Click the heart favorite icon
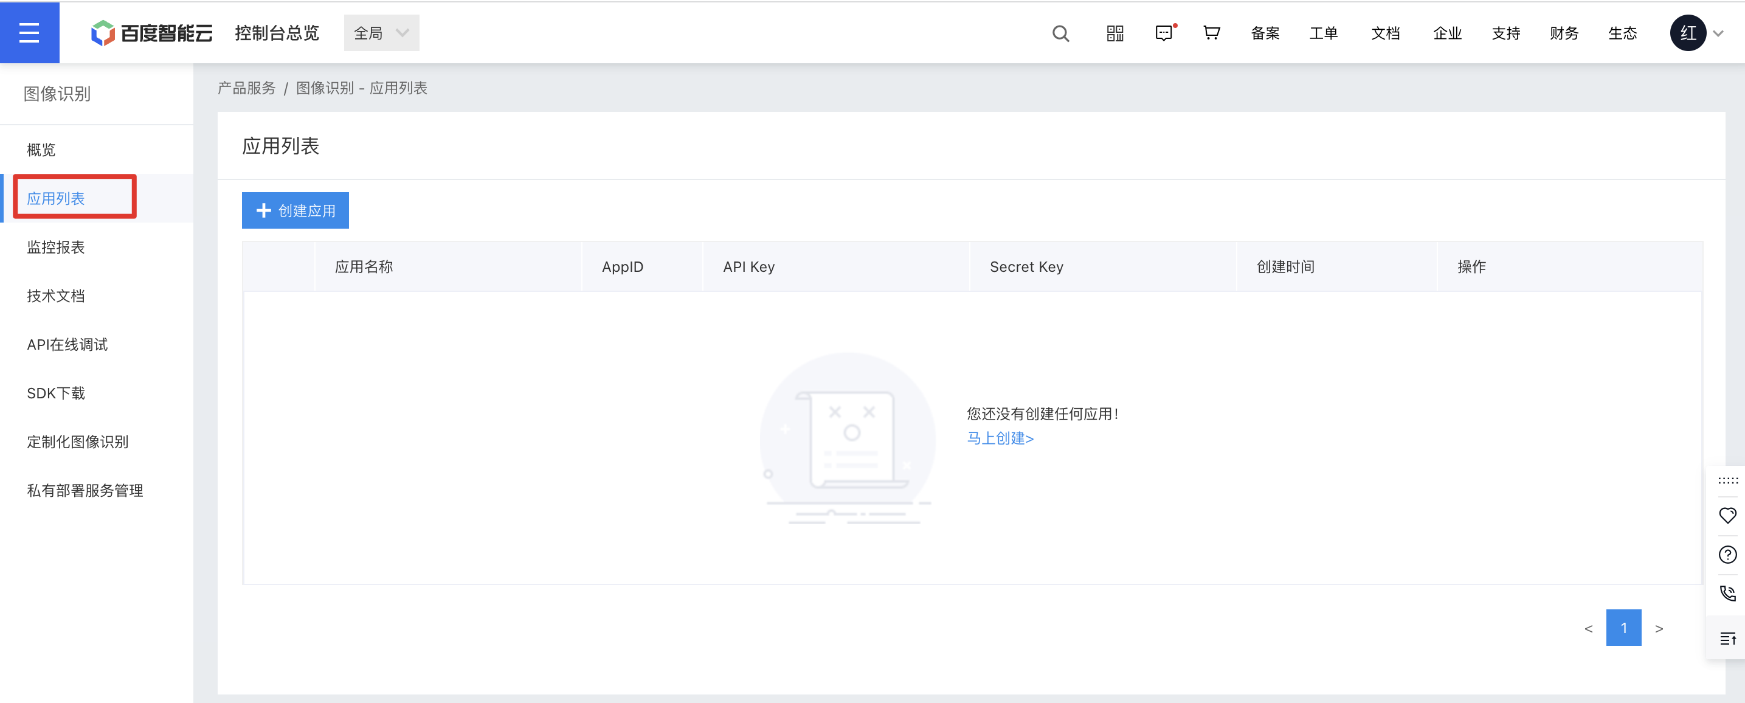This screenshot has height=703, width=1745. point(1728,516)
